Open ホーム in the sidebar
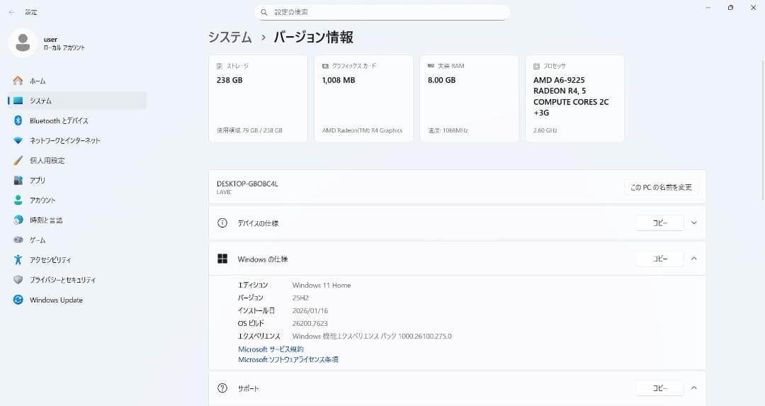The height and width of the screenshot is (406, 765). [x=78, y=81]
